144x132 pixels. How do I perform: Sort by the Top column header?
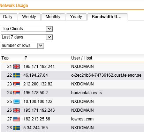[5, 58]
